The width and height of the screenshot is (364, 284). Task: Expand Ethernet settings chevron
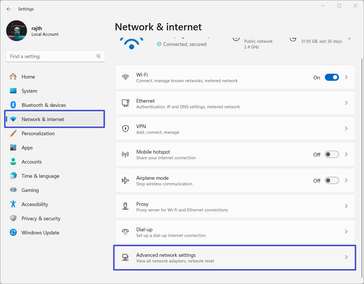pyautogui.click(x=346, y=103)
